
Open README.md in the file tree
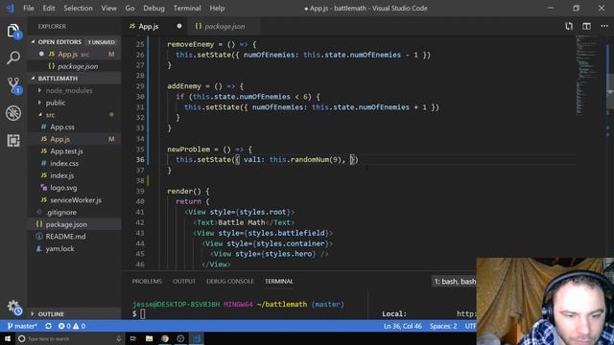point(75,237)
